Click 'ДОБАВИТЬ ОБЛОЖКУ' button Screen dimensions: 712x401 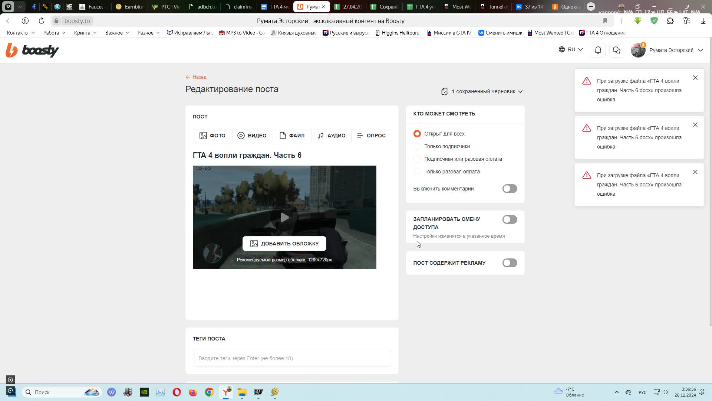284,244
